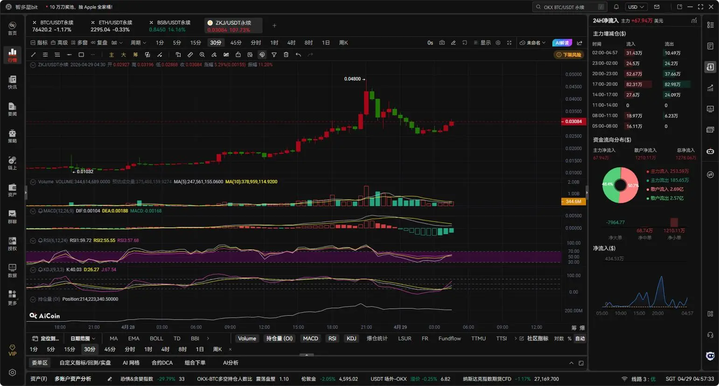Open the AI 网格 tab
Image resolution: width=719 pixels, height=386 pixels.
tap(131, 363)
